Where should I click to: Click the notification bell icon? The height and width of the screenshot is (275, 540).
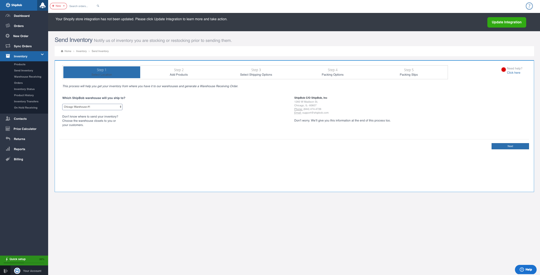pyautogui.click(x=43, y=5)
